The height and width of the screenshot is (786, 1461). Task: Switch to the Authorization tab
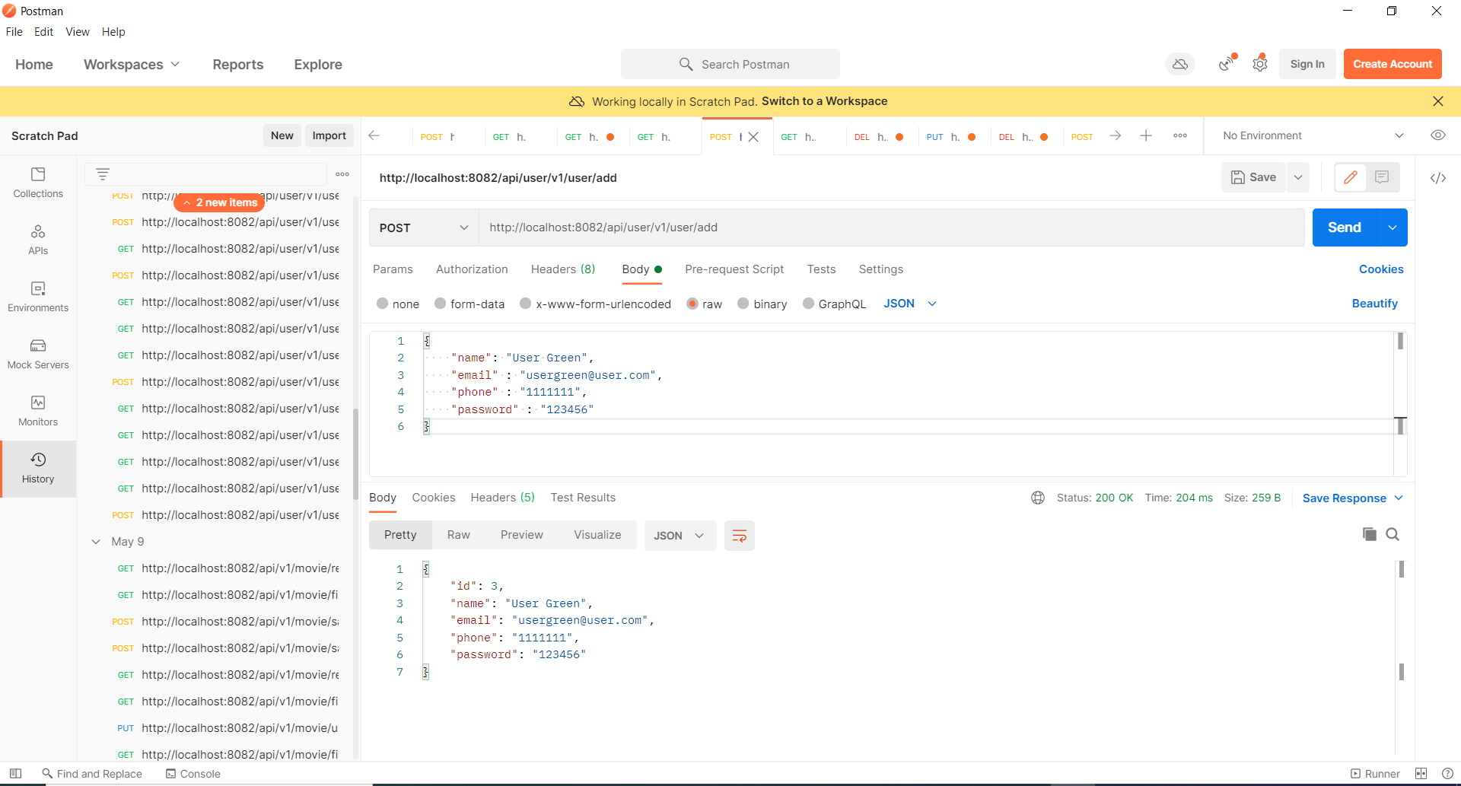(x=472, y=269)
